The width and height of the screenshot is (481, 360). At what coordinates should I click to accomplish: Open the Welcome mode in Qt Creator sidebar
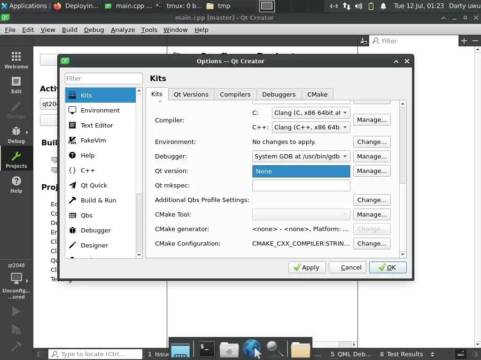tap(16, 60)
